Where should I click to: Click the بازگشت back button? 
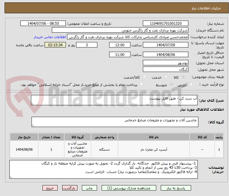click(70, 188)
